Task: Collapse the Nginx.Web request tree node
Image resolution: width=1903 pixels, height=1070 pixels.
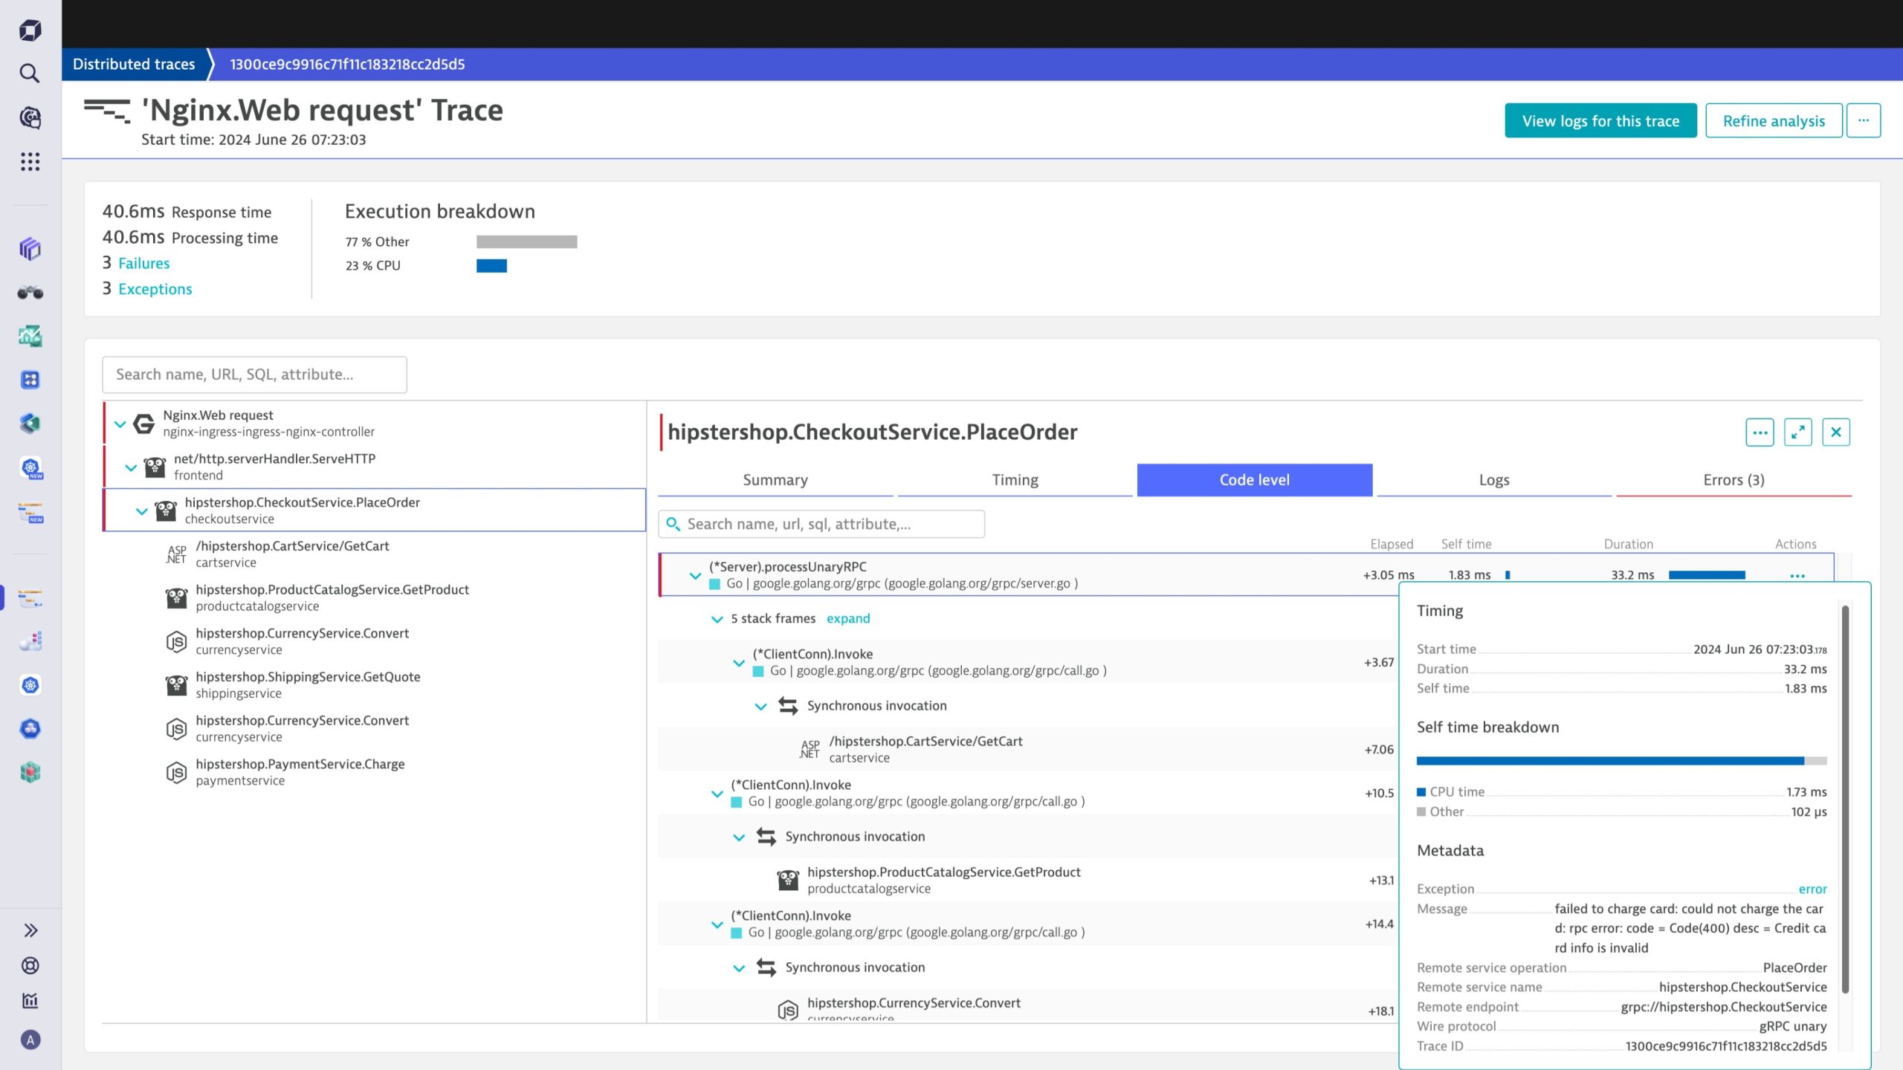Action: pyautogui.click(x=120, y=425)
